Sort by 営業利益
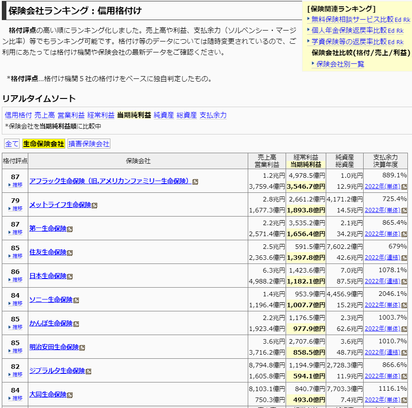 71,115
